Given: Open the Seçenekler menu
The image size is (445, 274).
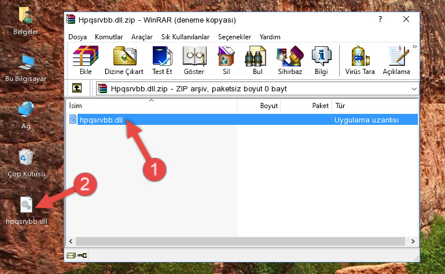Looking at the screenshot, I should click(x=234, y=37).
